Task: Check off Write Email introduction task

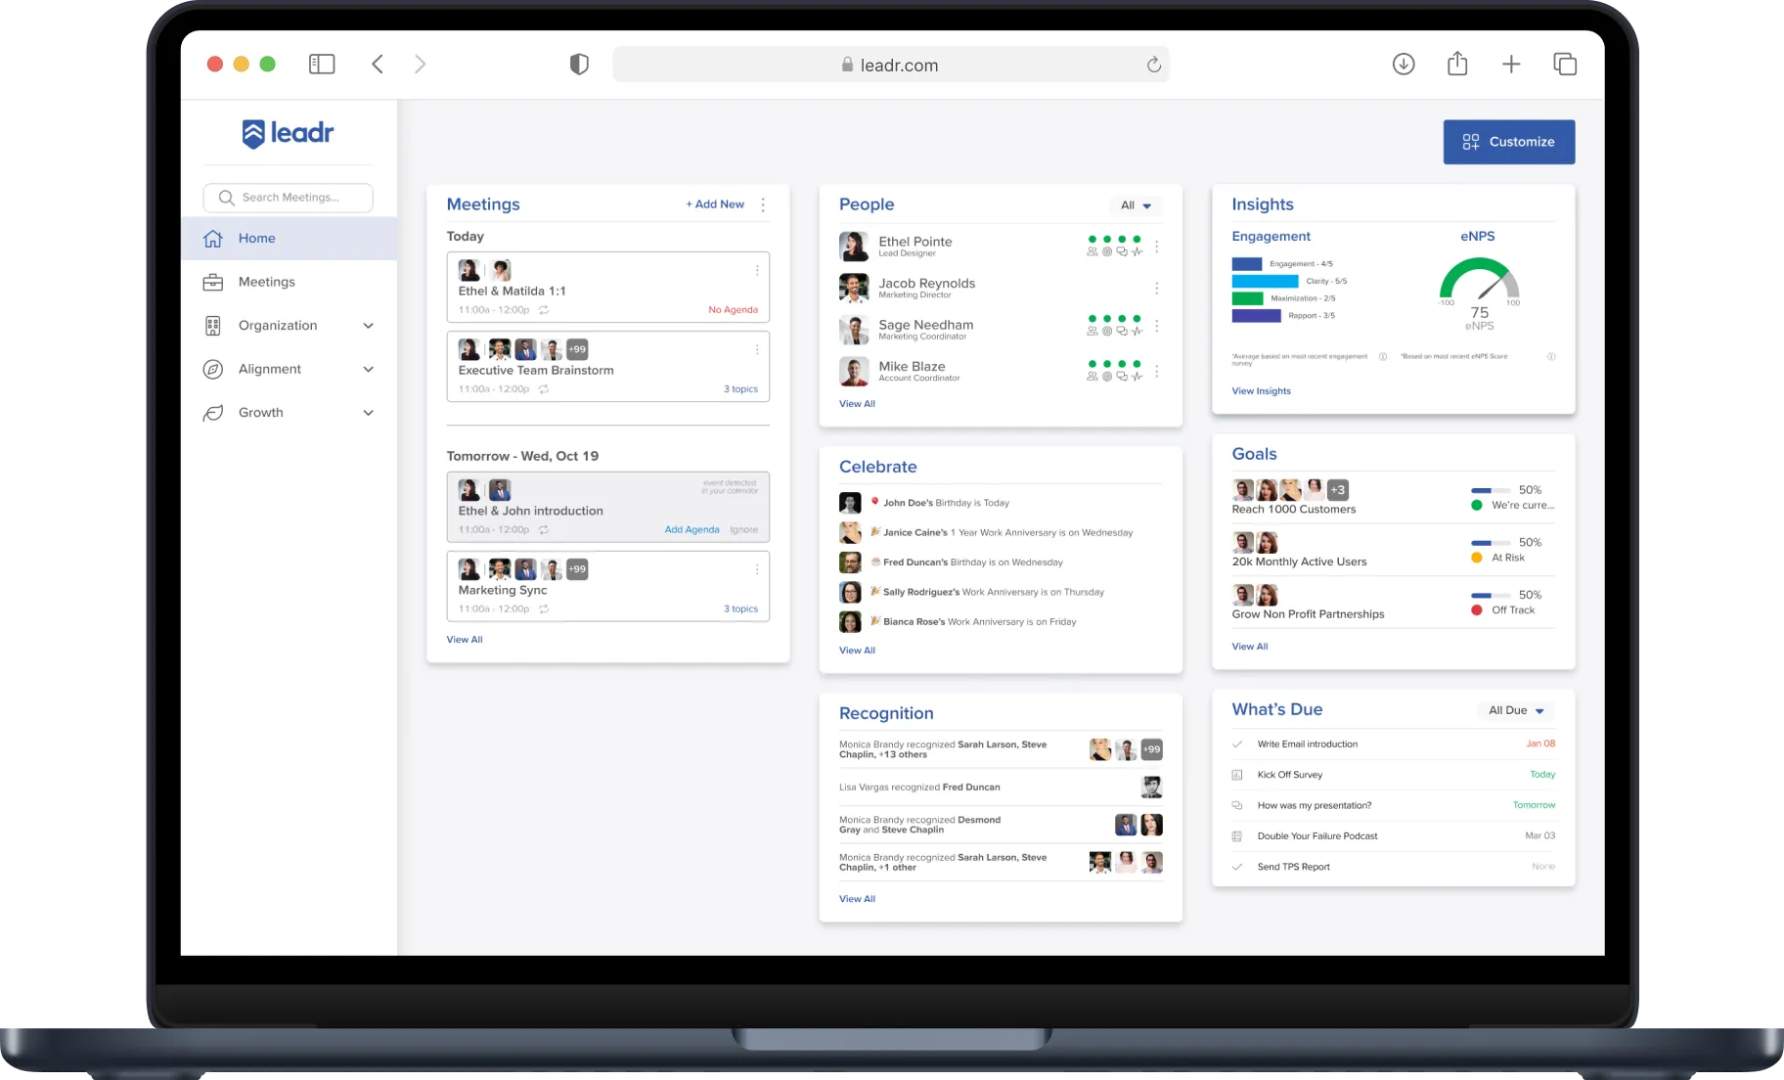Action: (1237, 744)
